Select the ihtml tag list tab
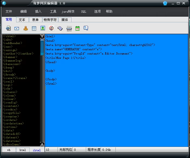 (37, 150)
